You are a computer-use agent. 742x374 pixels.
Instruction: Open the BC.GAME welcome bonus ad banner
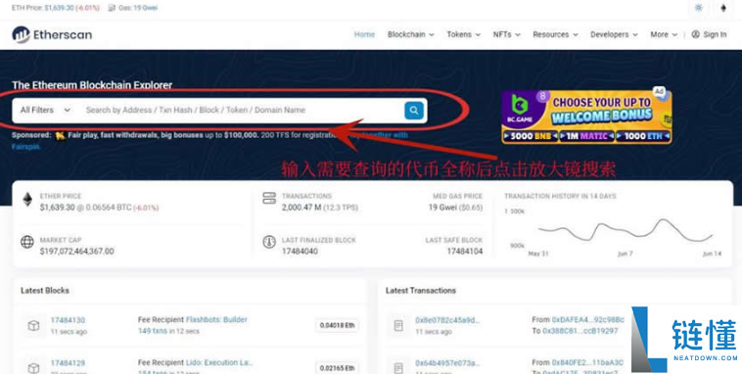tap(586, 117)
